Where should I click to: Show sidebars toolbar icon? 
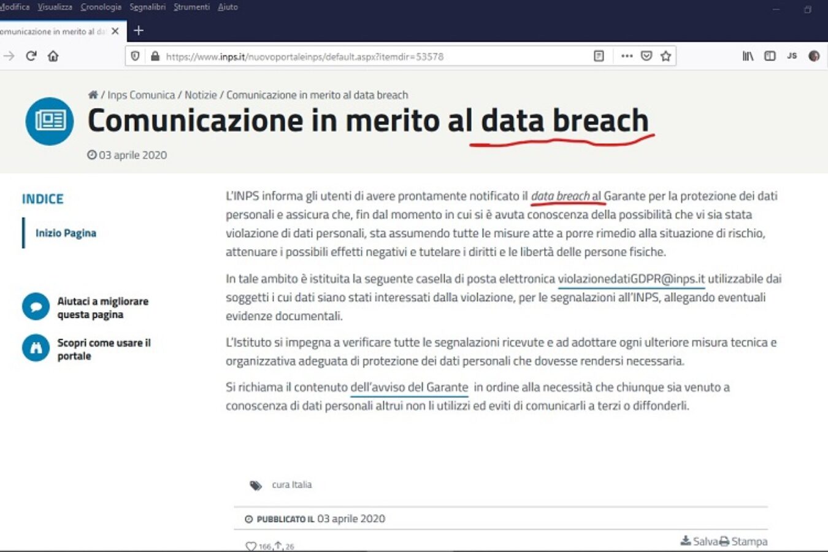[x=770, y=56]
